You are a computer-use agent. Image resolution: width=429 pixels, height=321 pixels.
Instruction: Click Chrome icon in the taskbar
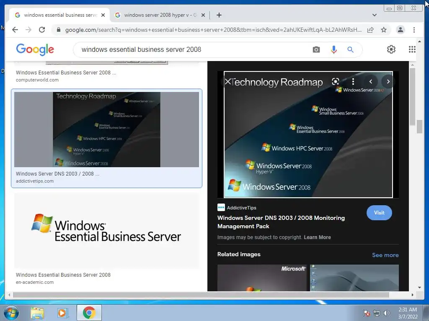[89, 313]
